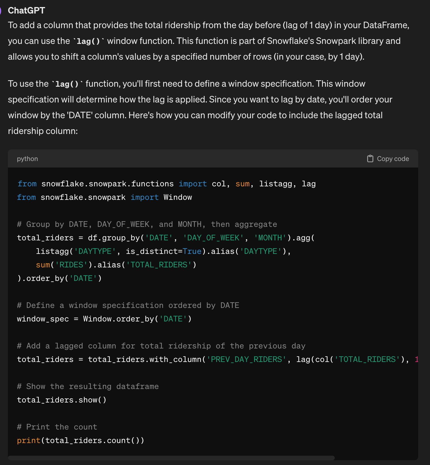Click the clipboard icon beside Copy code
The image size is (430, 465).
pyautogui.click(x=370, y=159)
